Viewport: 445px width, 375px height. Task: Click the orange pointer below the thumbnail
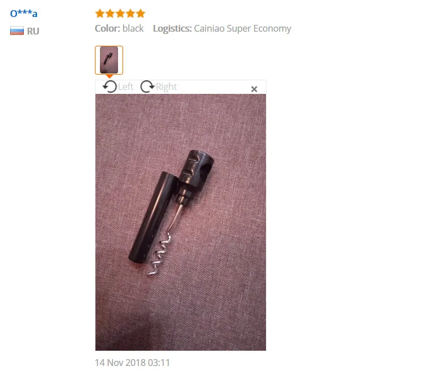pyautogui.click(x=109, y=76)
